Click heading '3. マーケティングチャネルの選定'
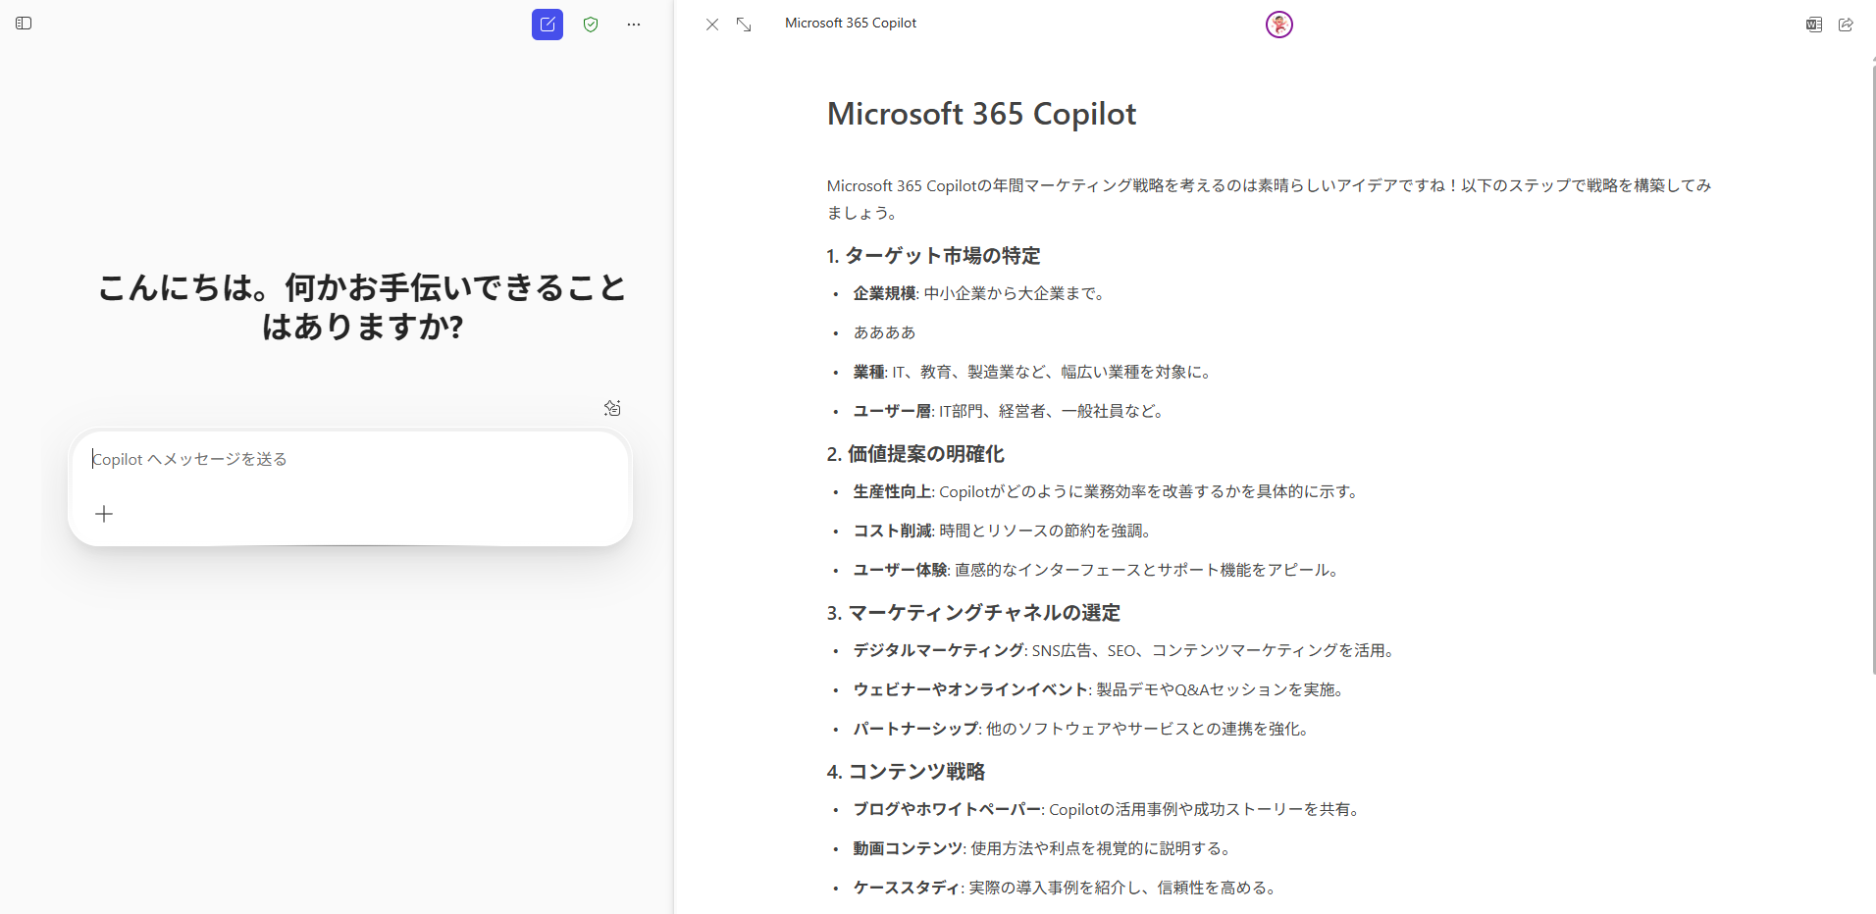The image size is (1876, 914). (x=973, y=613)
